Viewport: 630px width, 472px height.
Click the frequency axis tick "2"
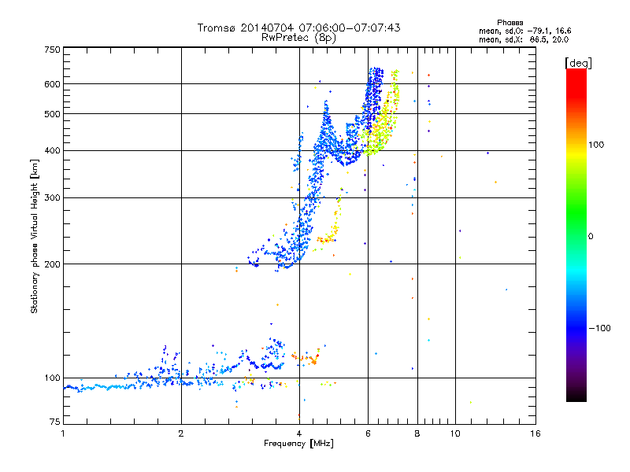point(181,433)
